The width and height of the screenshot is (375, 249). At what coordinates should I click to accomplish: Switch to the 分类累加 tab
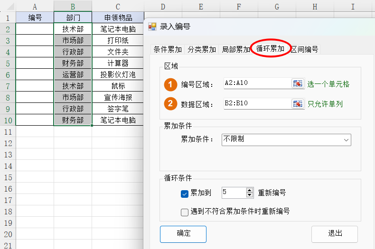click(202, 49)
